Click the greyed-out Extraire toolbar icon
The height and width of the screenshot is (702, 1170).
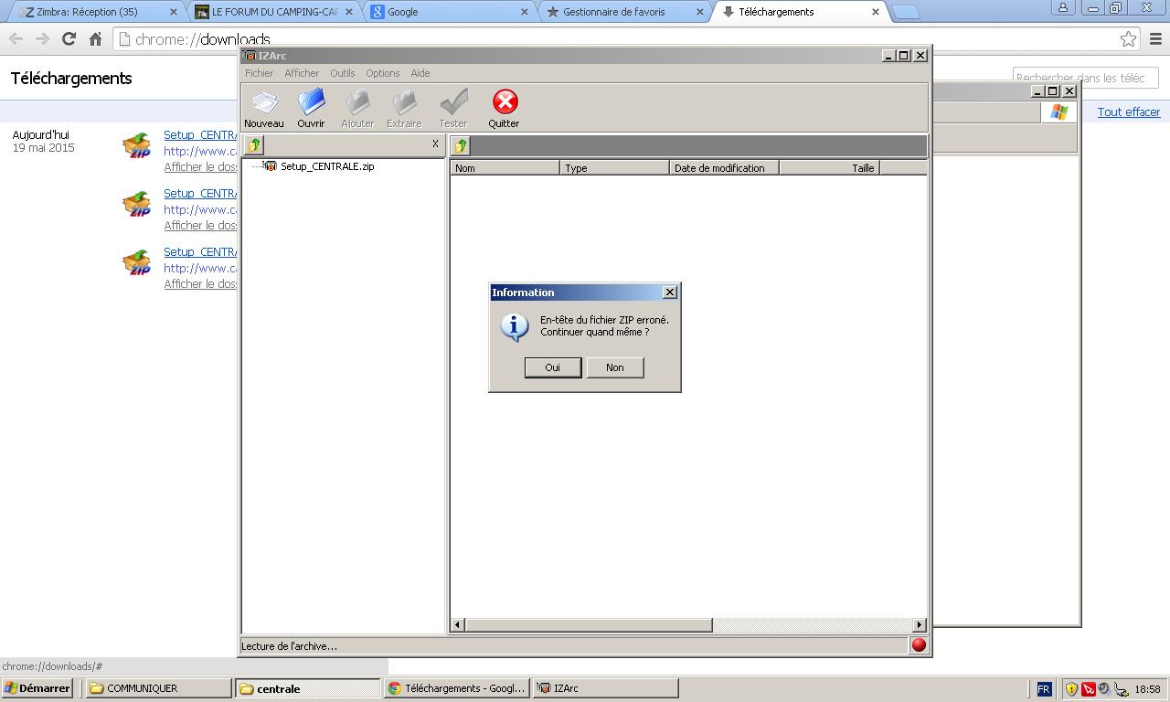coord(404,108)
